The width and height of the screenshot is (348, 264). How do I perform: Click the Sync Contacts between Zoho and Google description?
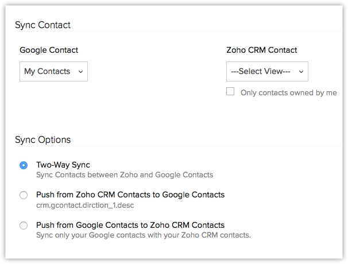(125, 174)
